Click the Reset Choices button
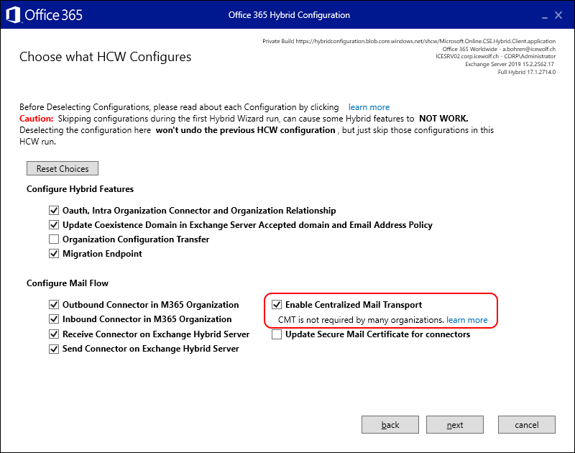Screen dimensions: 575x453 coord(63,168)
